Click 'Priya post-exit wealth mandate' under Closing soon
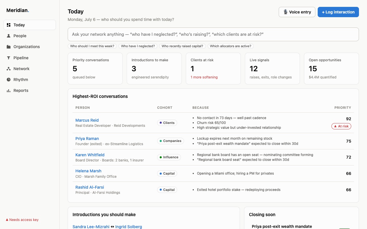 click(282, 226)
